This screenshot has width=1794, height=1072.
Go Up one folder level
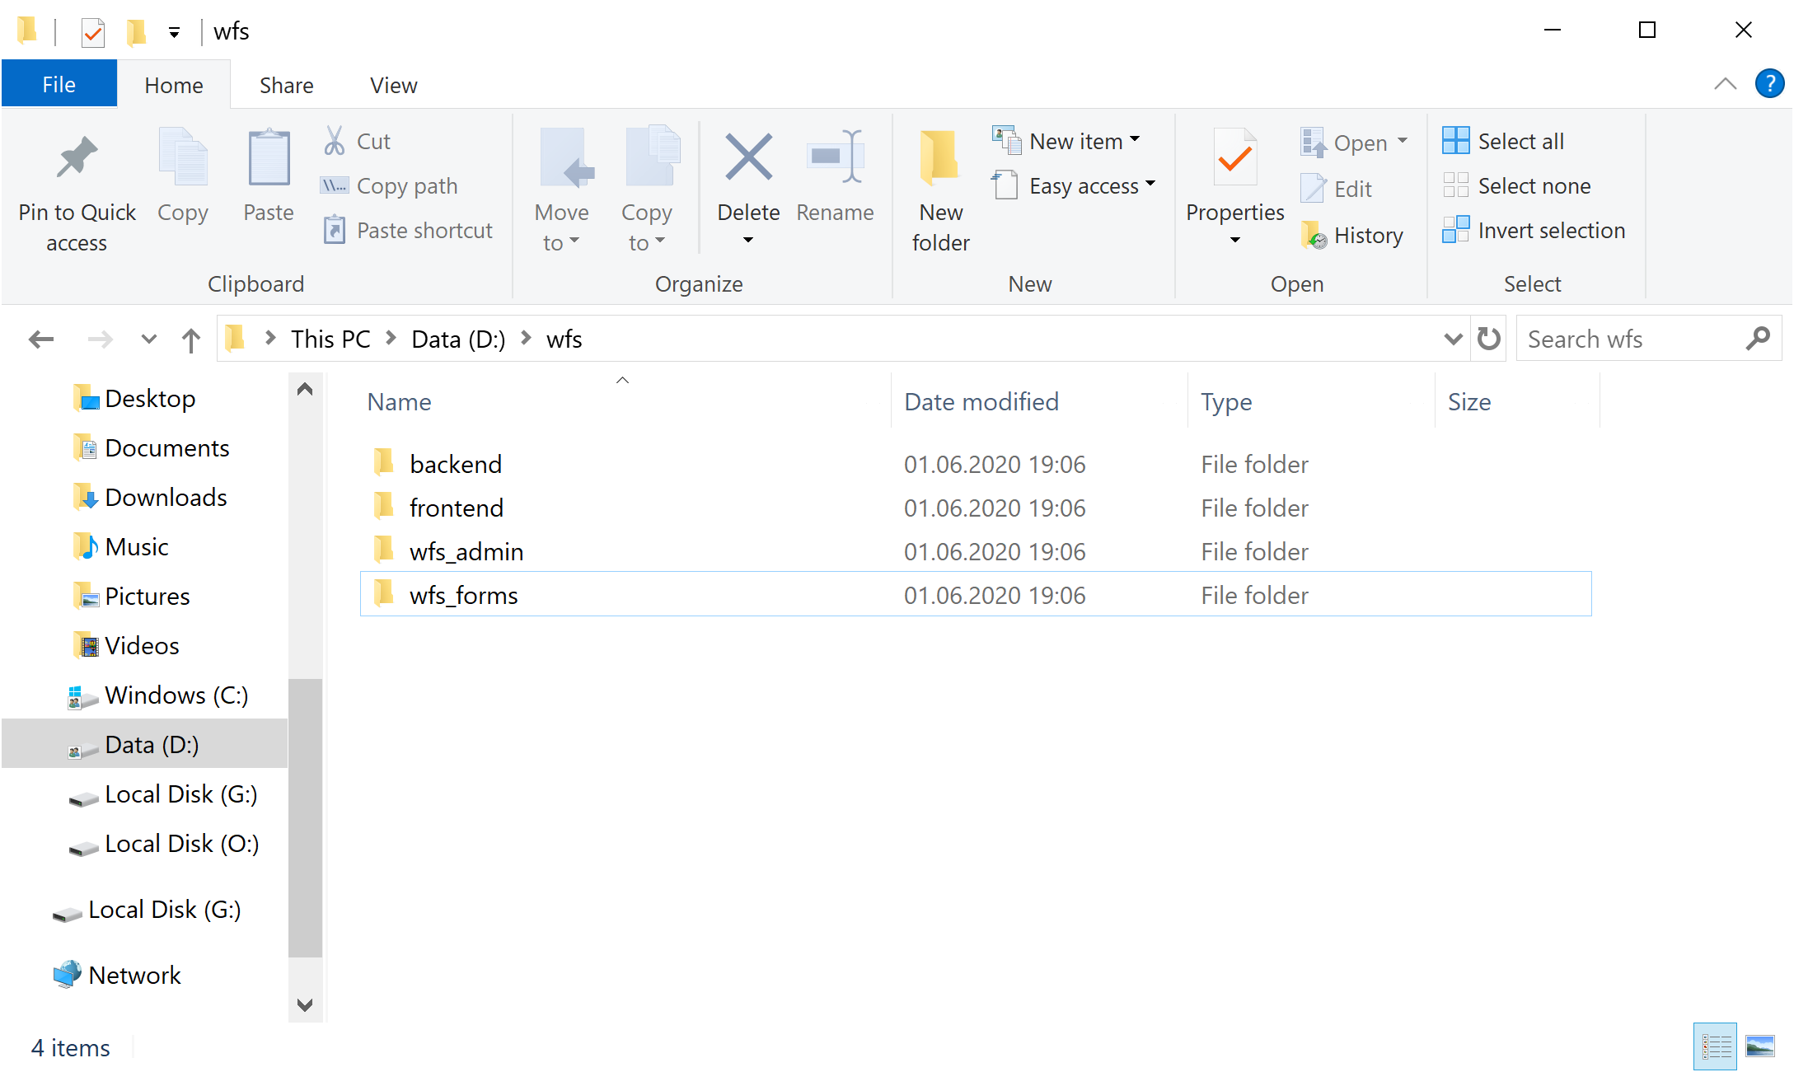[190, 339]
